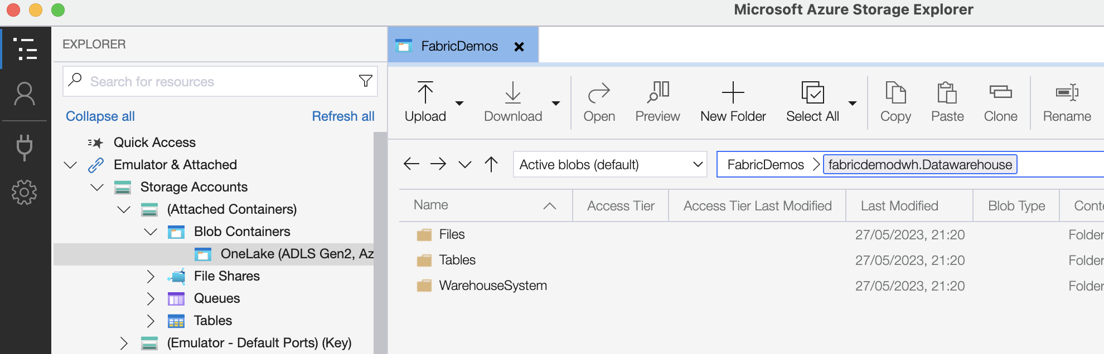Open the Upload dropdown arrow
This screenshot has height=354, width=1104.
pyautogui.click(x=459, y=104)
